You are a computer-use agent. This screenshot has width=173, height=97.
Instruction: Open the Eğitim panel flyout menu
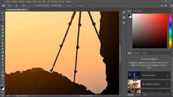click(172, 53)
